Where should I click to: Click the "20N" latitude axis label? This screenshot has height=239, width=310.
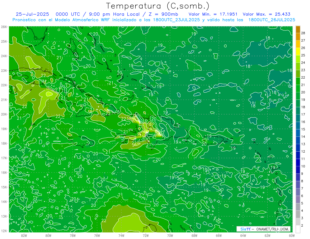coord(4,114)
